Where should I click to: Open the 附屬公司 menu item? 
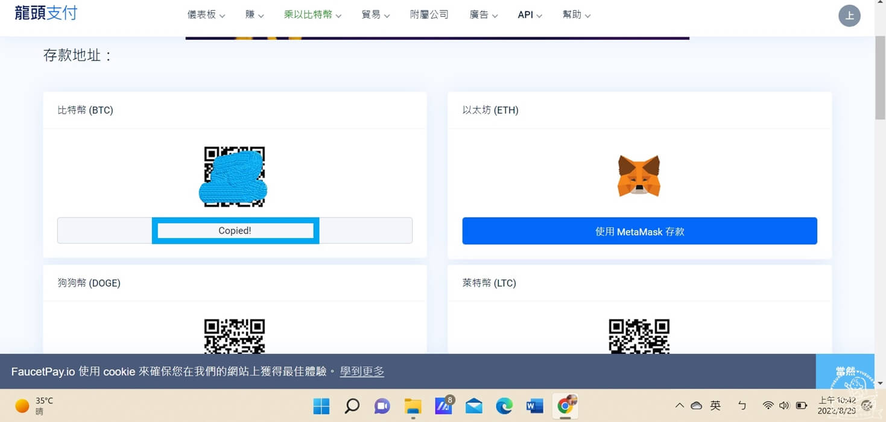[429, 14]
